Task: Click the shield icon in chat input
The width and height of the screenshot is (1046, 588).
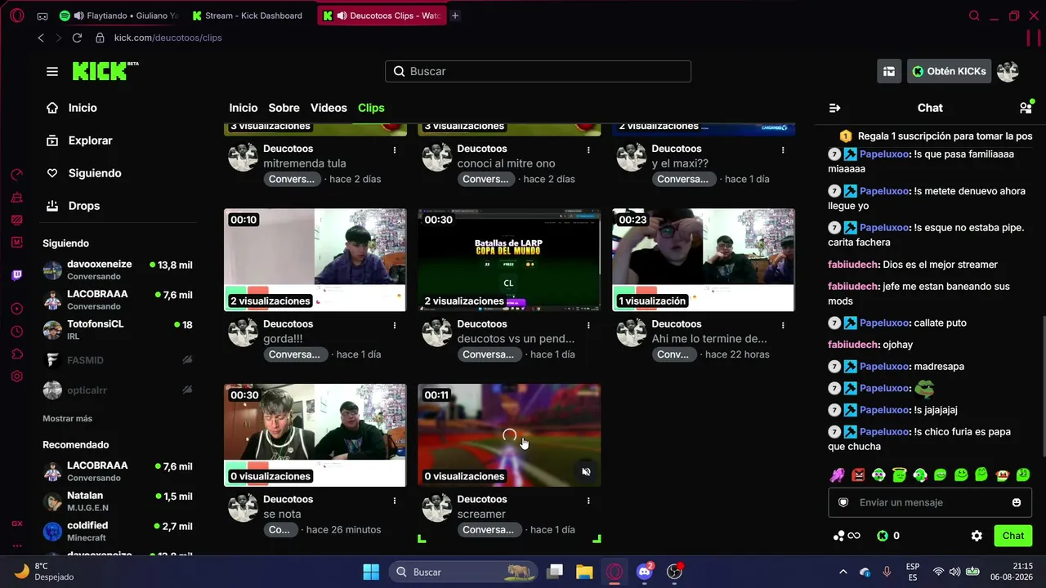Action: pyautogui.click(x=843, y=502)
